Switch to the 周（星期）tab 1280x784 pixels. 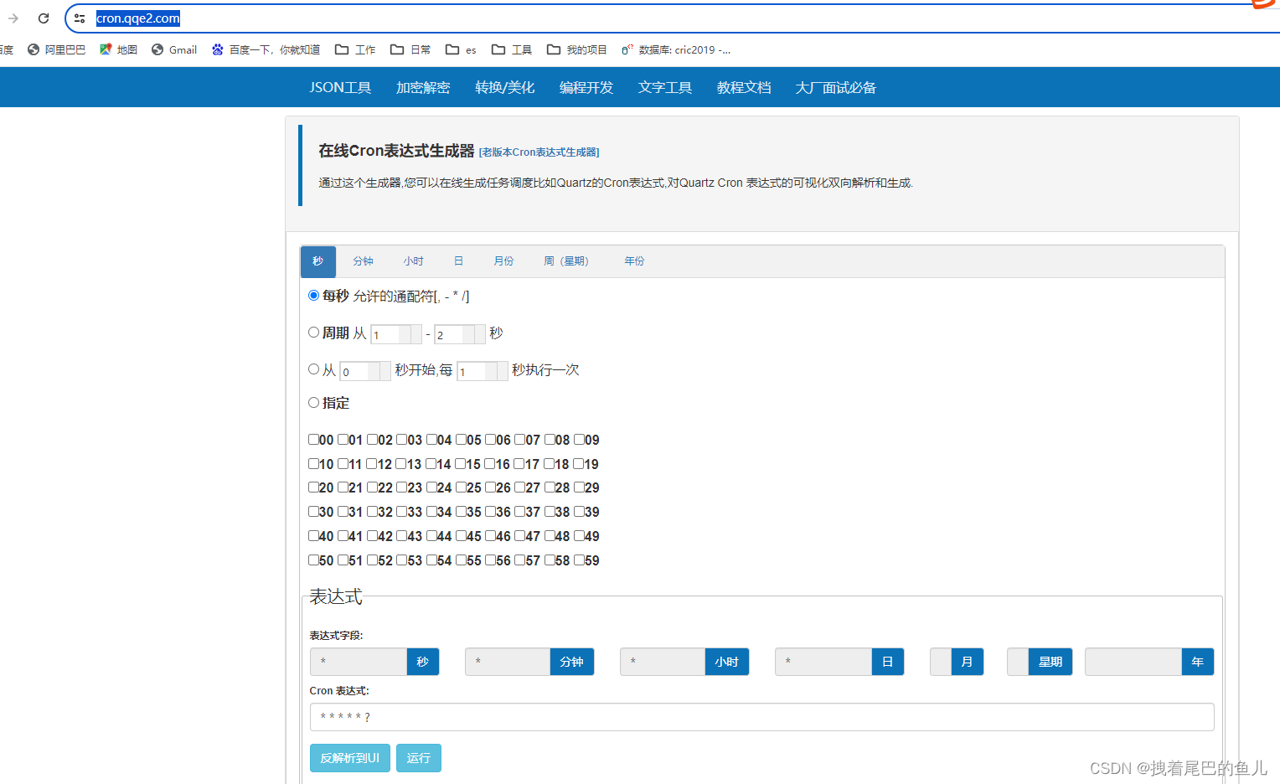[566, 261]
